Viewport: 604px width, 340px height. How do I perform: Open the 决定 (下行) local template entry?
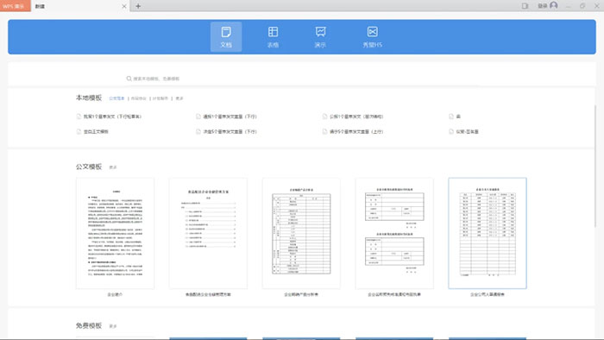coord(226,132)
